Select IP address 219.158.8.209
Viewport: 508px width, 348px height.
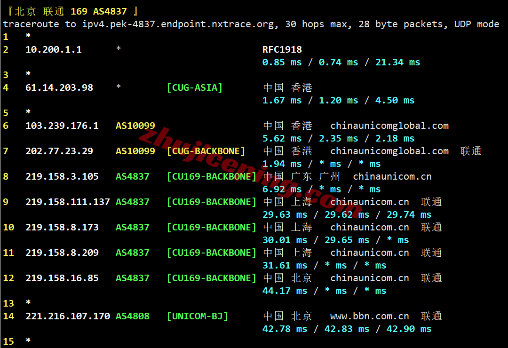click(x=62, y=253)
